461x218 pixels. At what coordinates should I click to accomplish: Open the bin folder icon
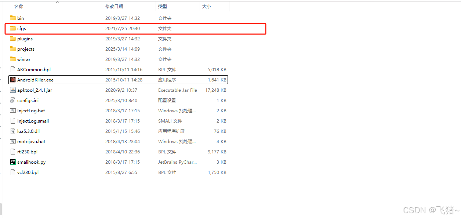(12, 18)
